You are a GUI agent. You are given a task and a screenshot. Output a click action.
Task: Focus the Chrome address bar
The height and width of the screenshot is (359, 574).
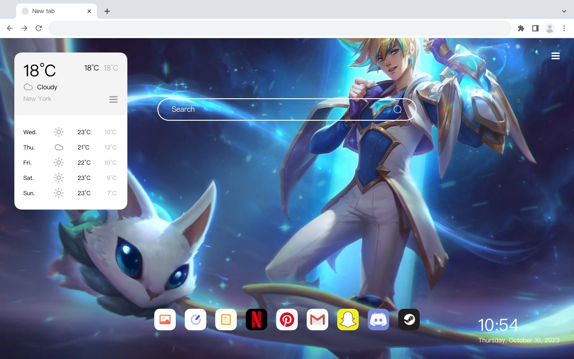tap(280, 28)
